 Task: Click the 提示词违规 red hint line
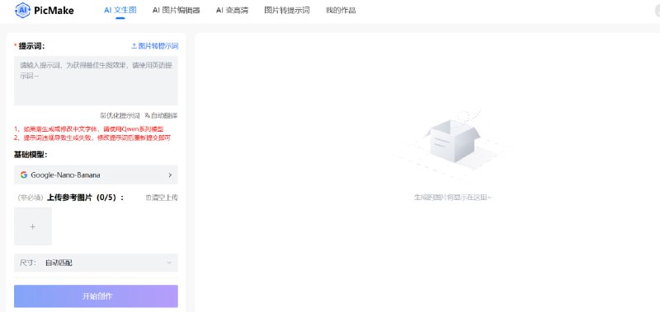point(92,137)
